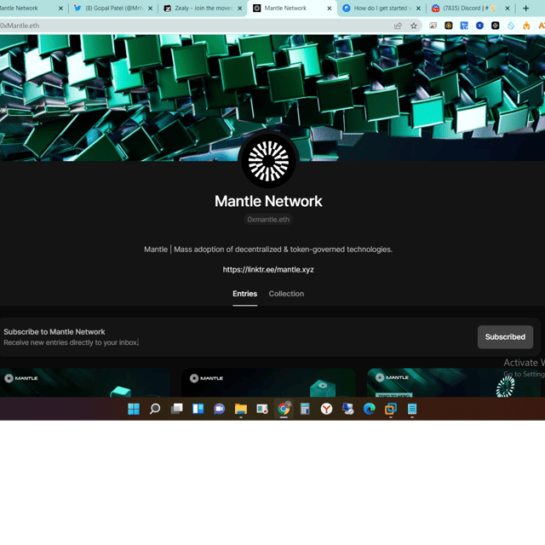The width and height of the screenshot is (545, 545).
Task: Open Calculator from the taskbar
Action: [x=305, y=409]
